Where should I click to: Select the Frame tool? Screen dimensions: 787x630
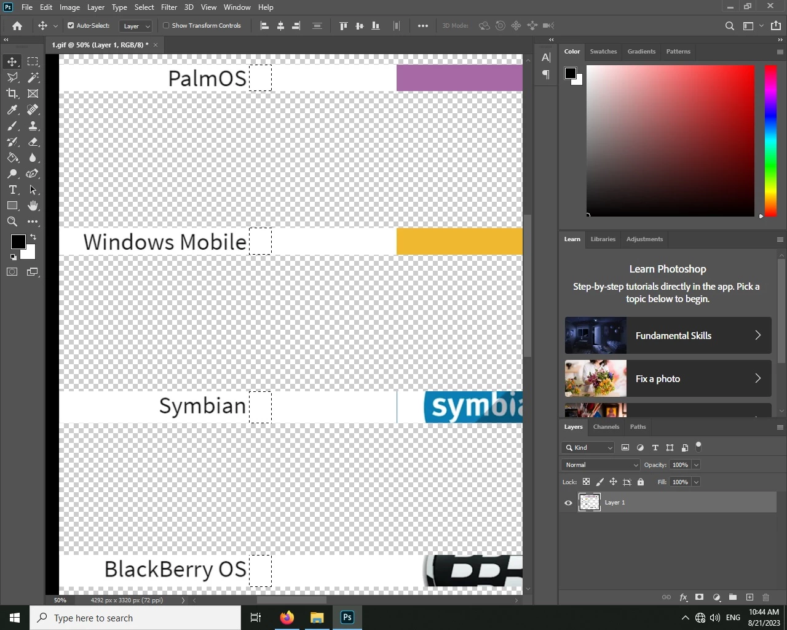click(33, 94)
